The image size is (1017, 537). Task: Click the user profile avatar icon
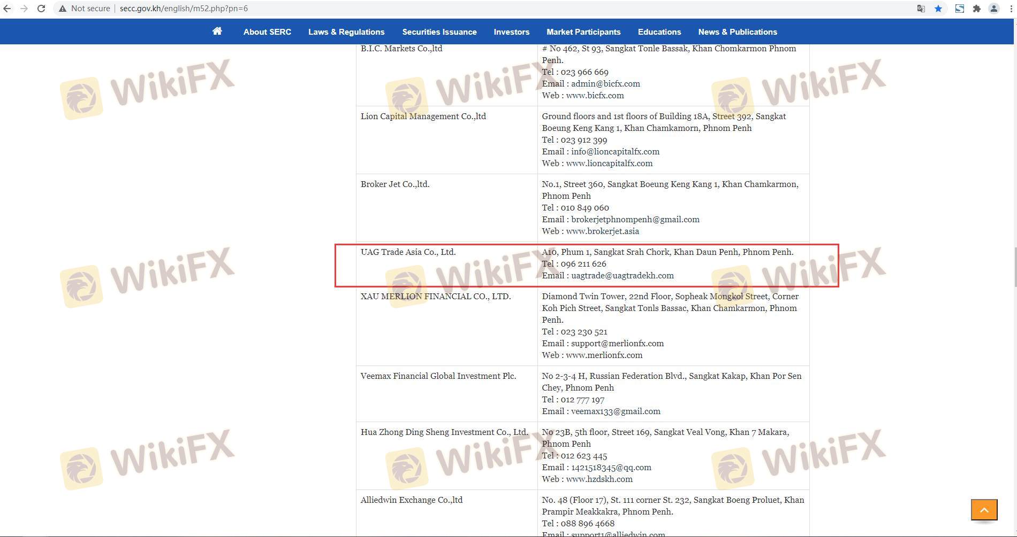pos(994,9)
